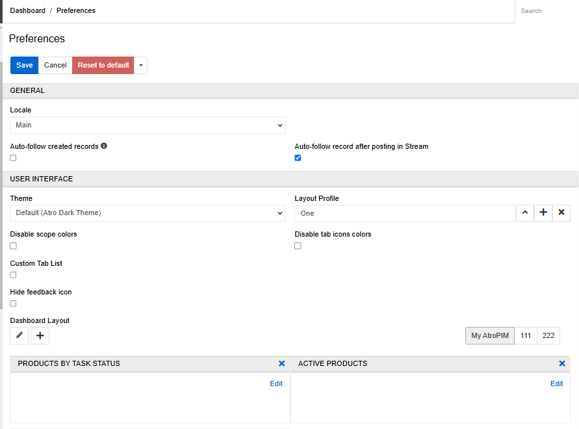This screenshot has width=579, height=429.
Task: Edit the Products by Task Status dashlet
Action: [276, 383]
